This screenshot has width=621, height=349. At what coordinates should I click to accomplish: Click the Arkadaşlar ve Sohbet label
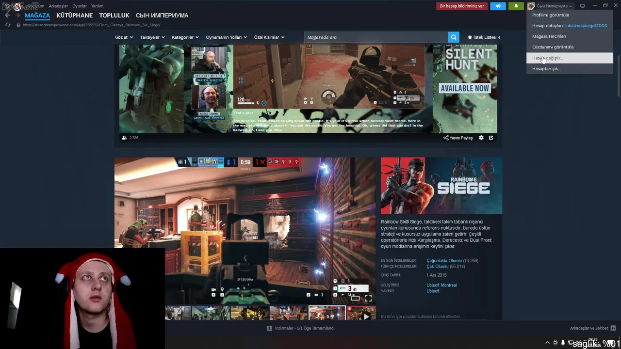tap(589, 328)
